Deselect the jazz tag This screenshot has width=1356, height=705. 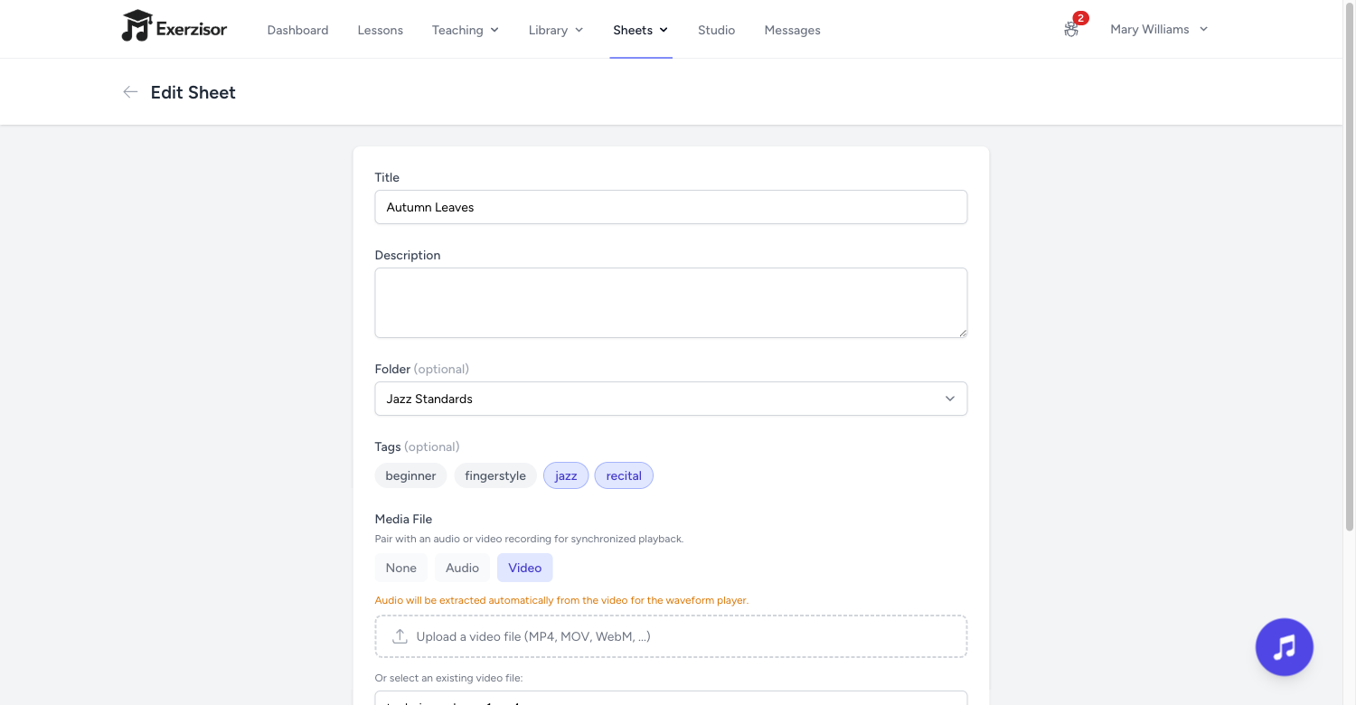click(x=566, y=475)
